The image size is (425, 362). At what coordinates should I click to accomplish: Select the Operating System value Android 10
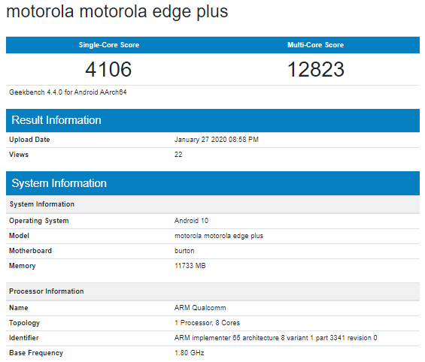pos(191,221)
